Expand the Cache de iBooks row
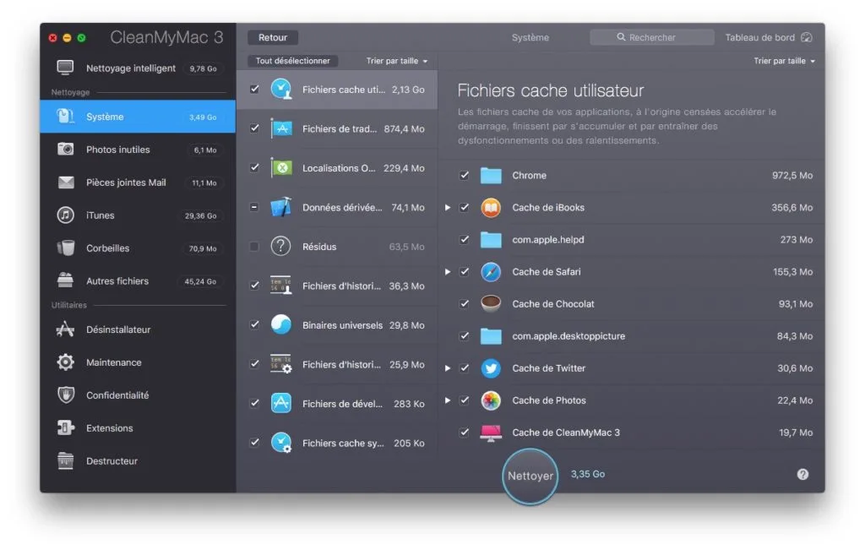 pos(448,208)
